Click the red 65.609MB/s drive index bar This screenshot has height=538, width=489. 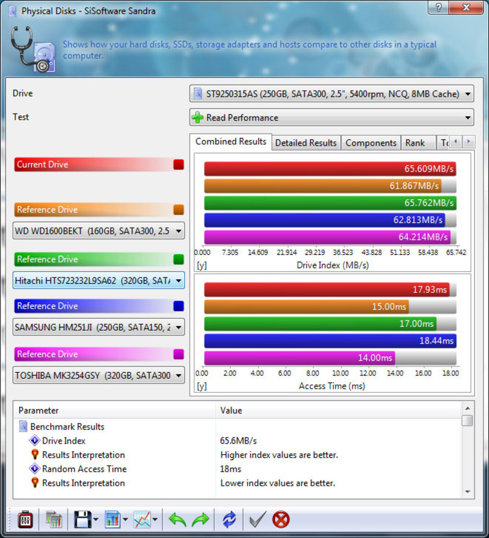[330, 169]
